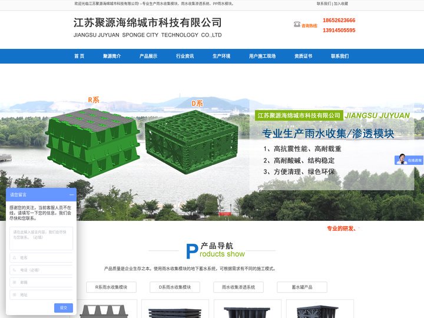Select 行业资讯 in the navigation bar
The width and height of the screenshot is (424, 318).
point(185,57)
